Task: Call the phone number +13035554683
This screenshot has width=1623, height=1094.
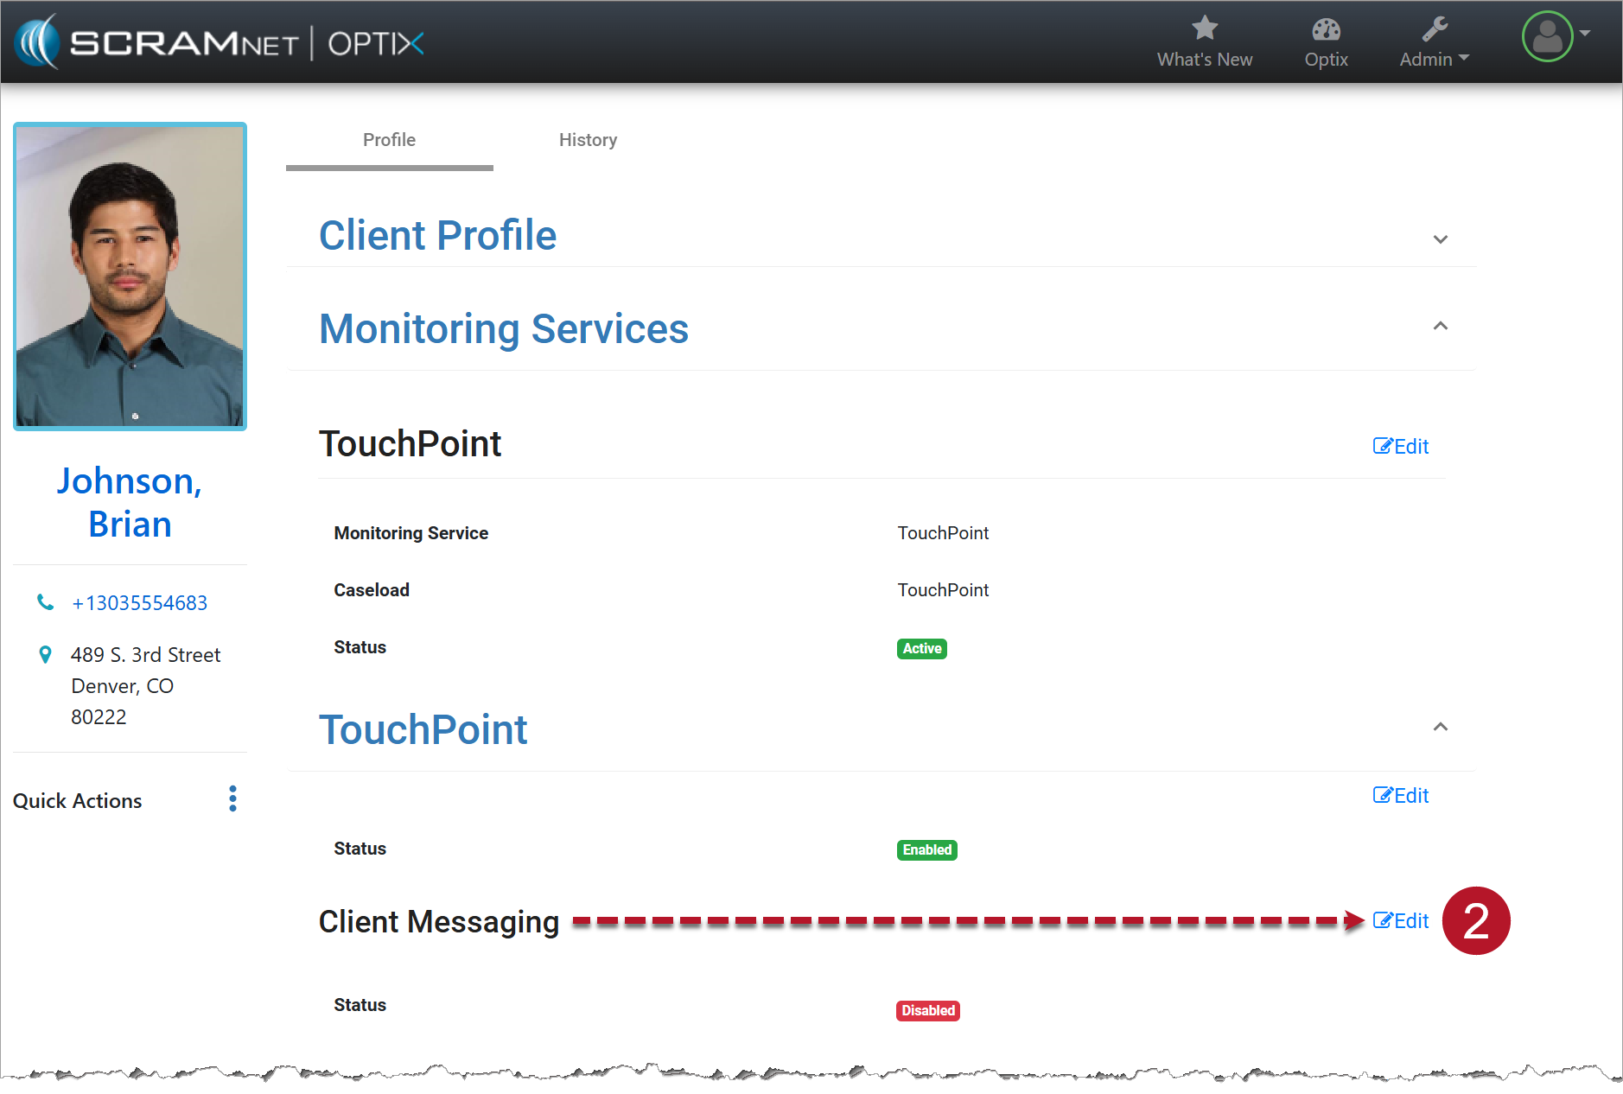Action: tap(139, 603)
